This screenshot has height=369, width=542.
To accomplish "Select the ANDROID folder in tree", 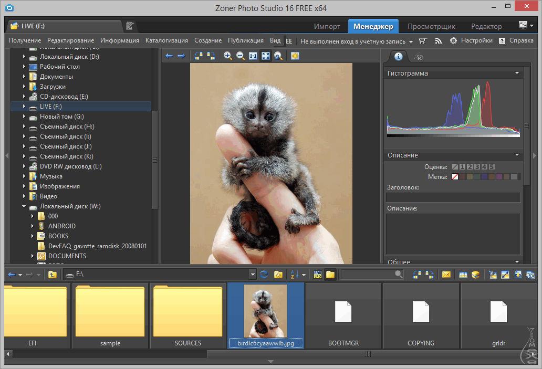I will click(62, 226).
